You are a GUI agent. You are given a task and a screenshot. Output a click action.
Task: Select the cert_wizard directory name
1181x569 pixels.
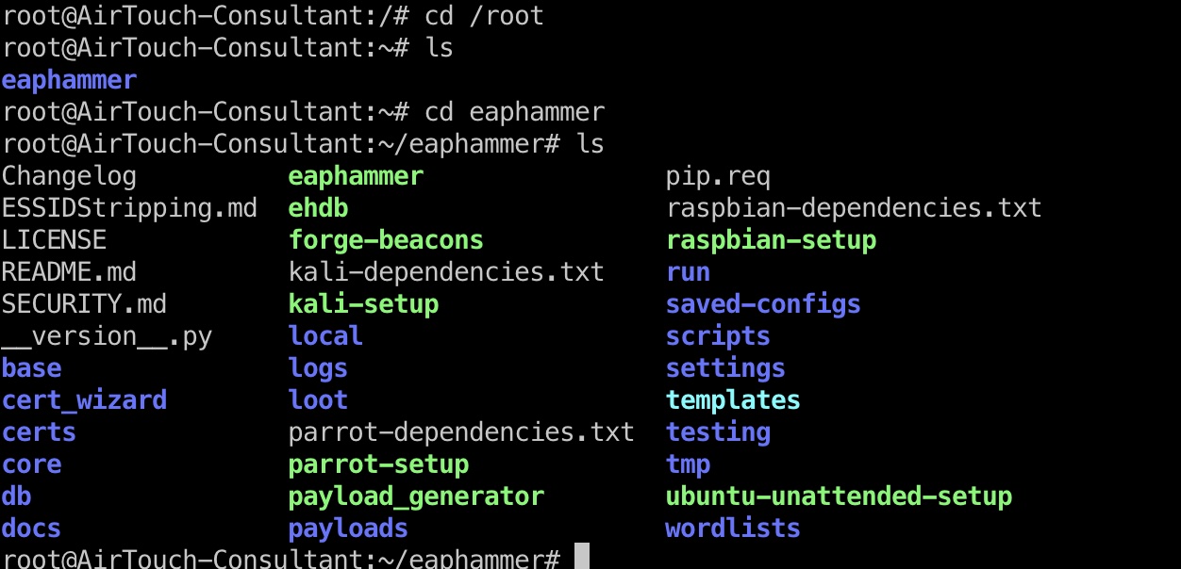point(84,400)
